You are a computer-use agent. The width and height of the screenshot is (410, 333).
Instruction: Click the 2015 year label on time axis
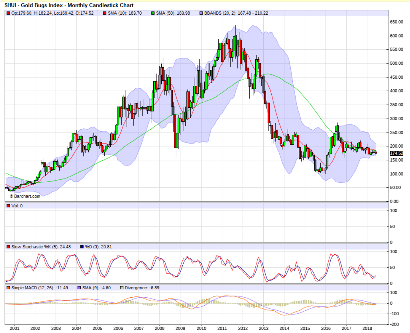(305, 329)
